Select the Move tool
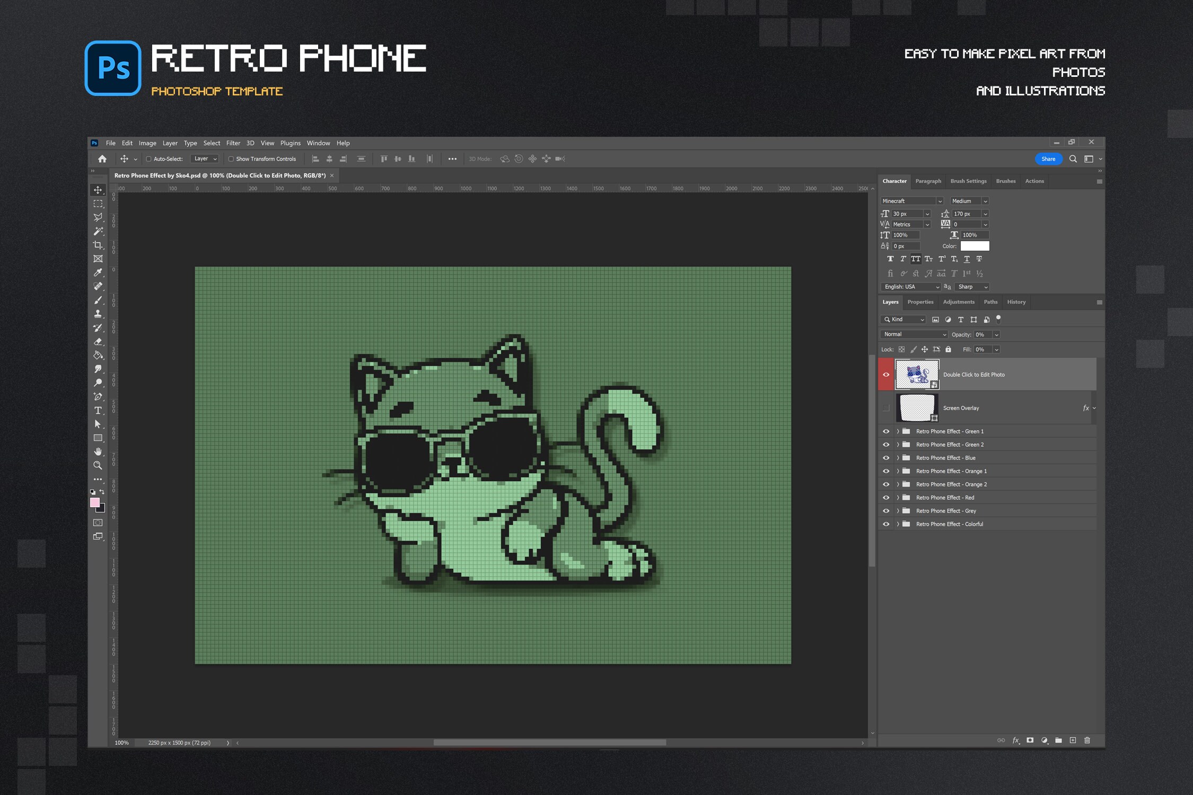The width and height of the screenshot is (1193, 795). point(98,189)
